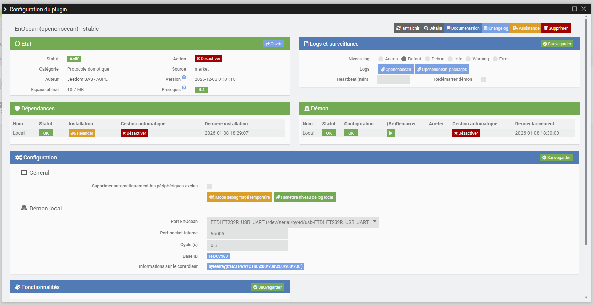Screen dimensions: 593x305
Task: Click the Général section heading
Action: pyautogui.click(x=39, y=173)
